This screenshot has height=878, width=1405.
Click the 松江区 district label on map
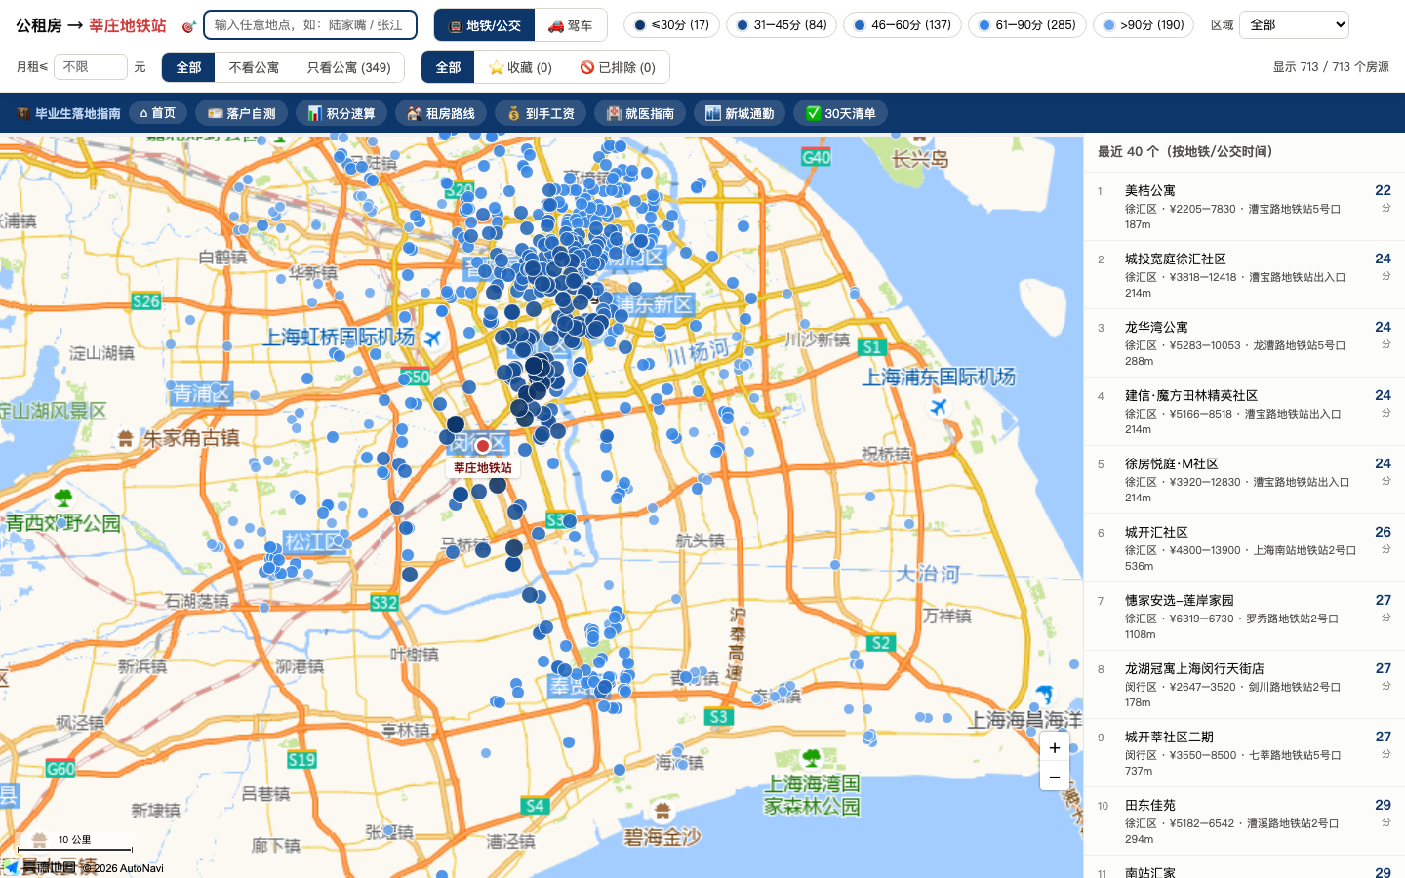pos(314,542)
